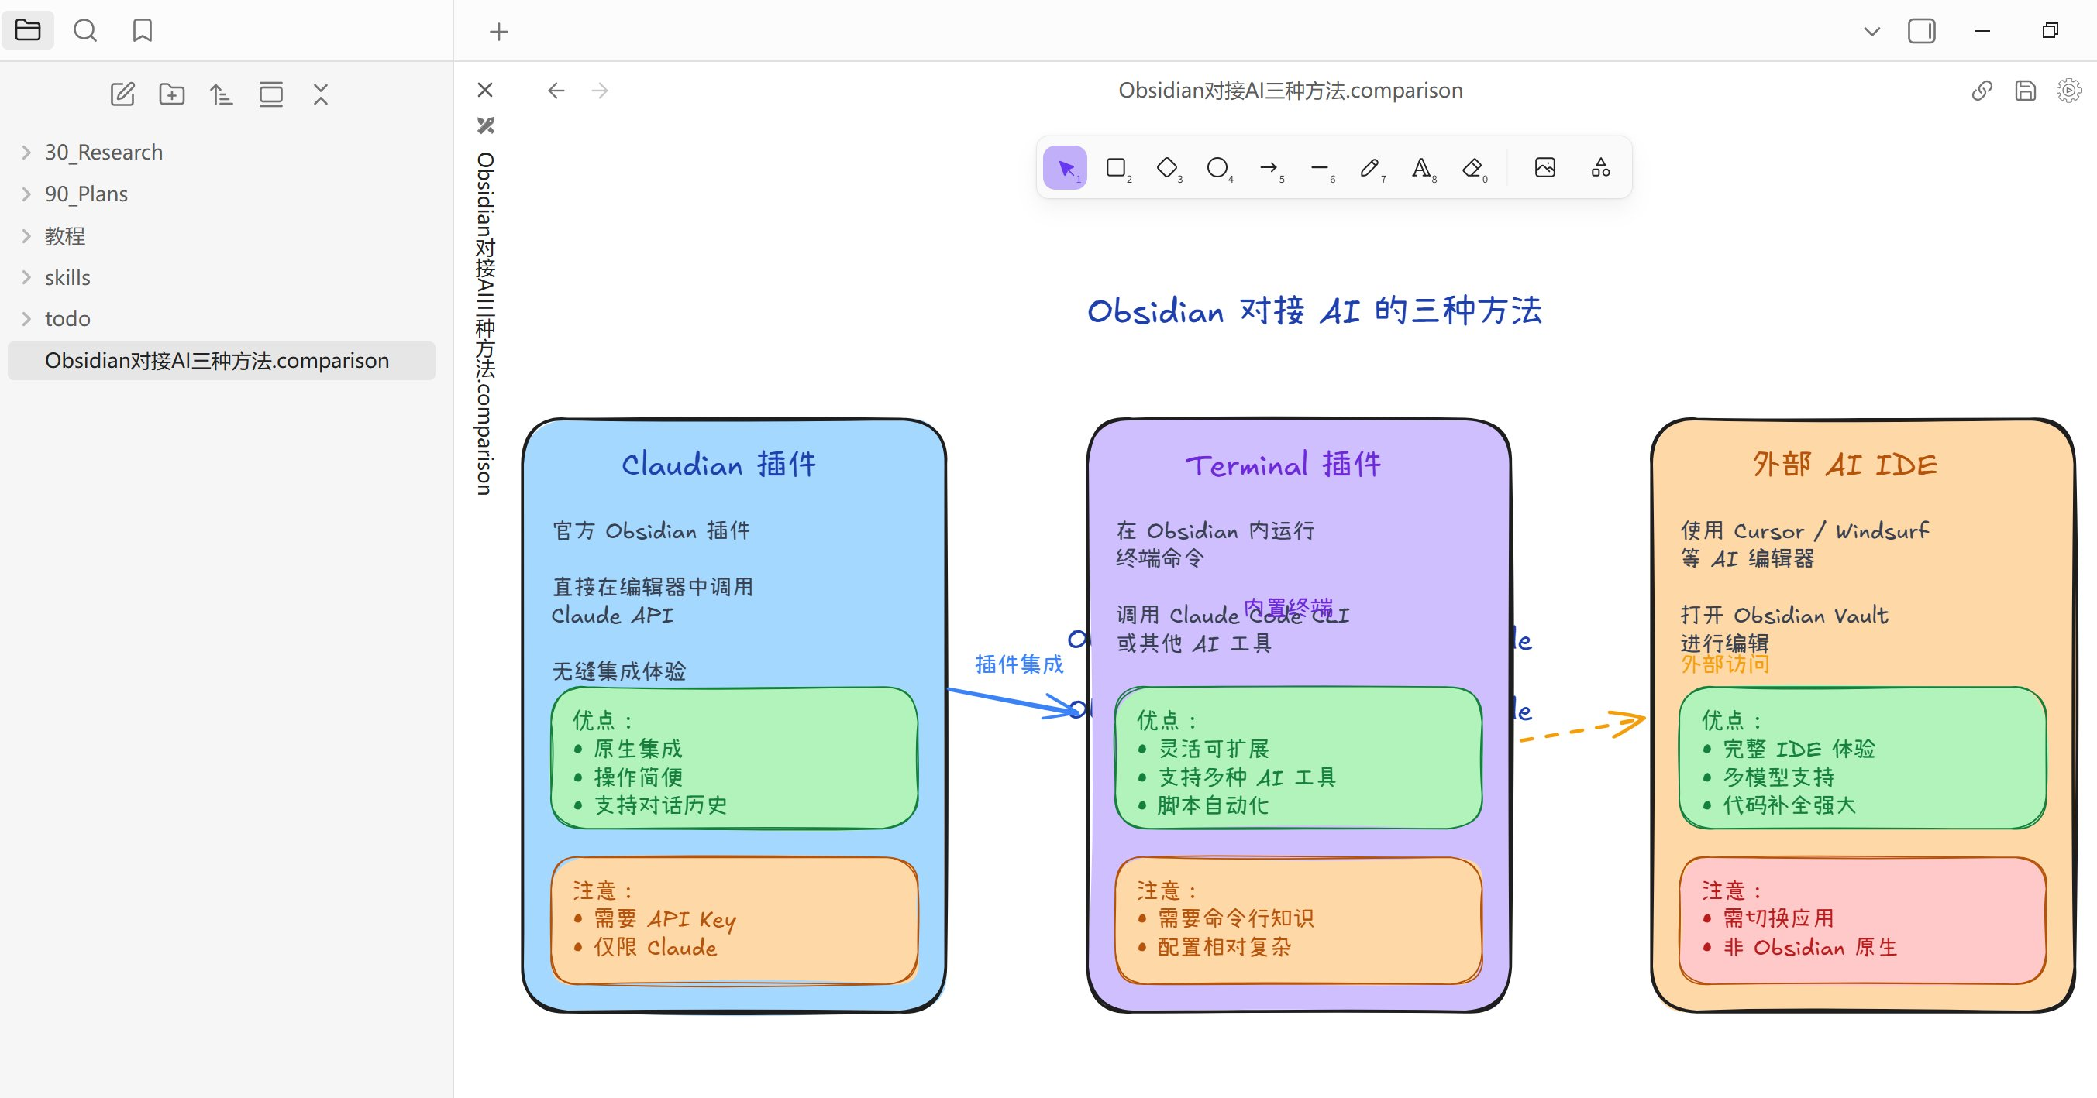The width and height of the screenshot is (2097, 1098).
Task: Choose the Eraser tool
Action: [1472, 167]
